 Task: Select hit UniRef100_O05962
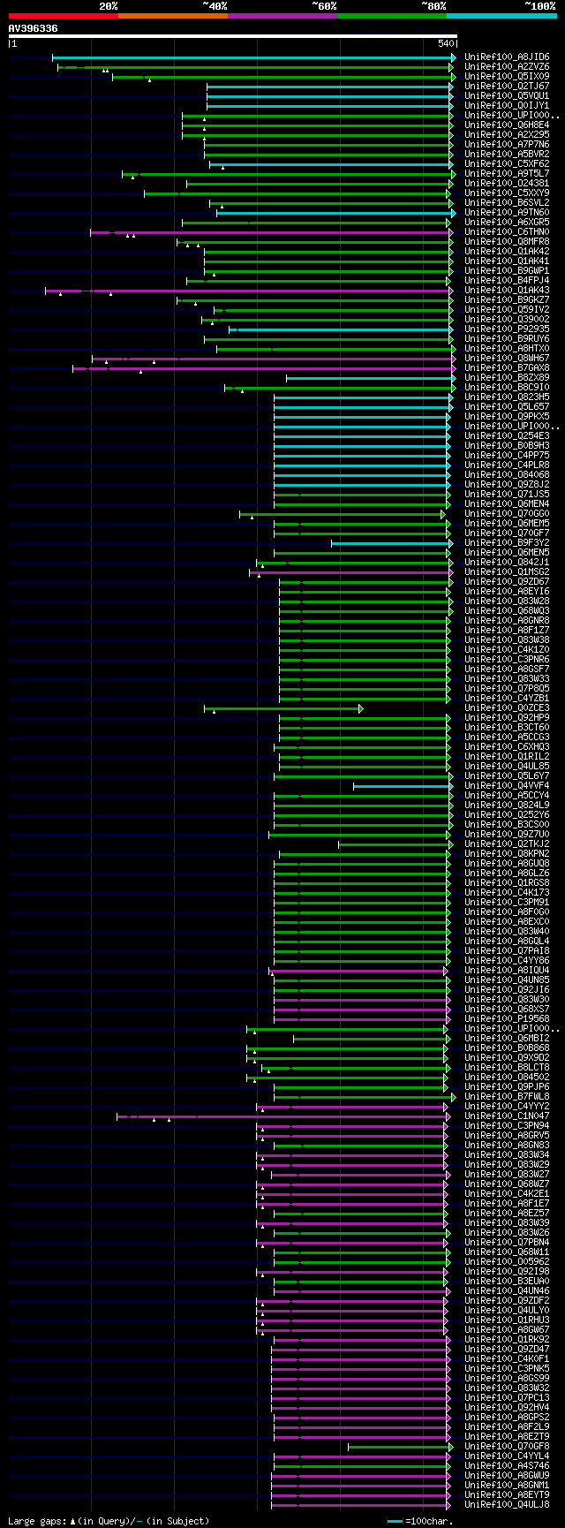(x=507, y=1262)
